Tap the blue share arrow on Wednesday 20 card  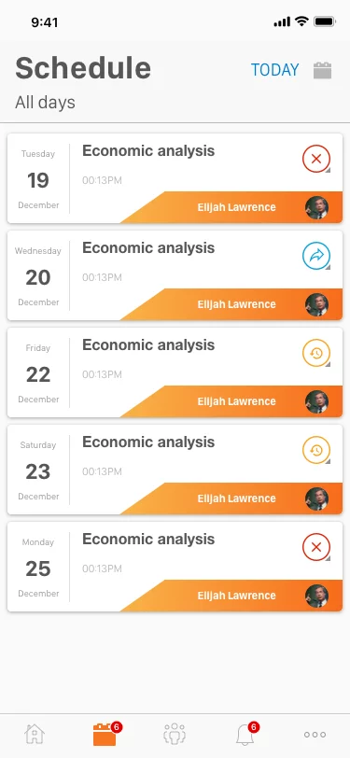(316, 256)
